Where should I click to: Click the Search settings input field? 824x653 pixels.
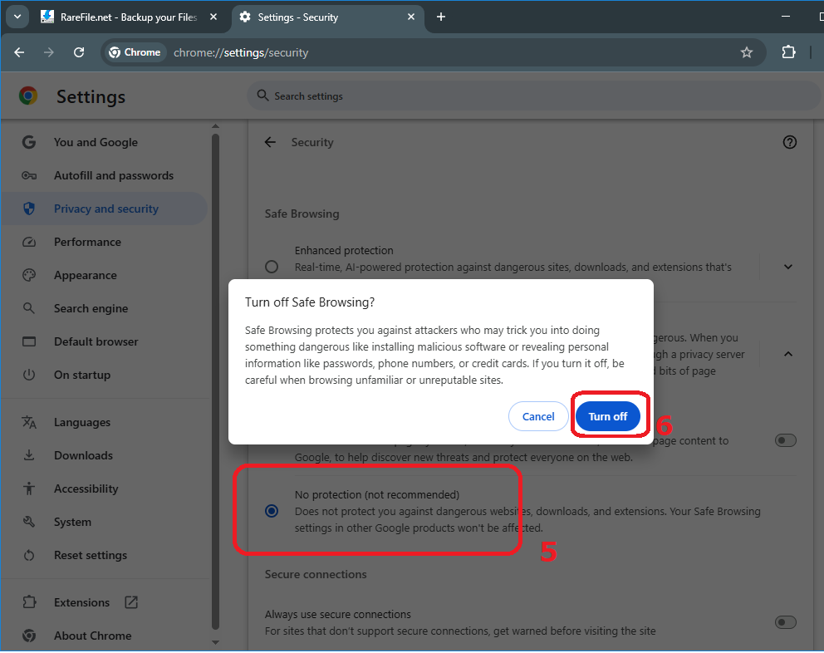pos(532,96)
